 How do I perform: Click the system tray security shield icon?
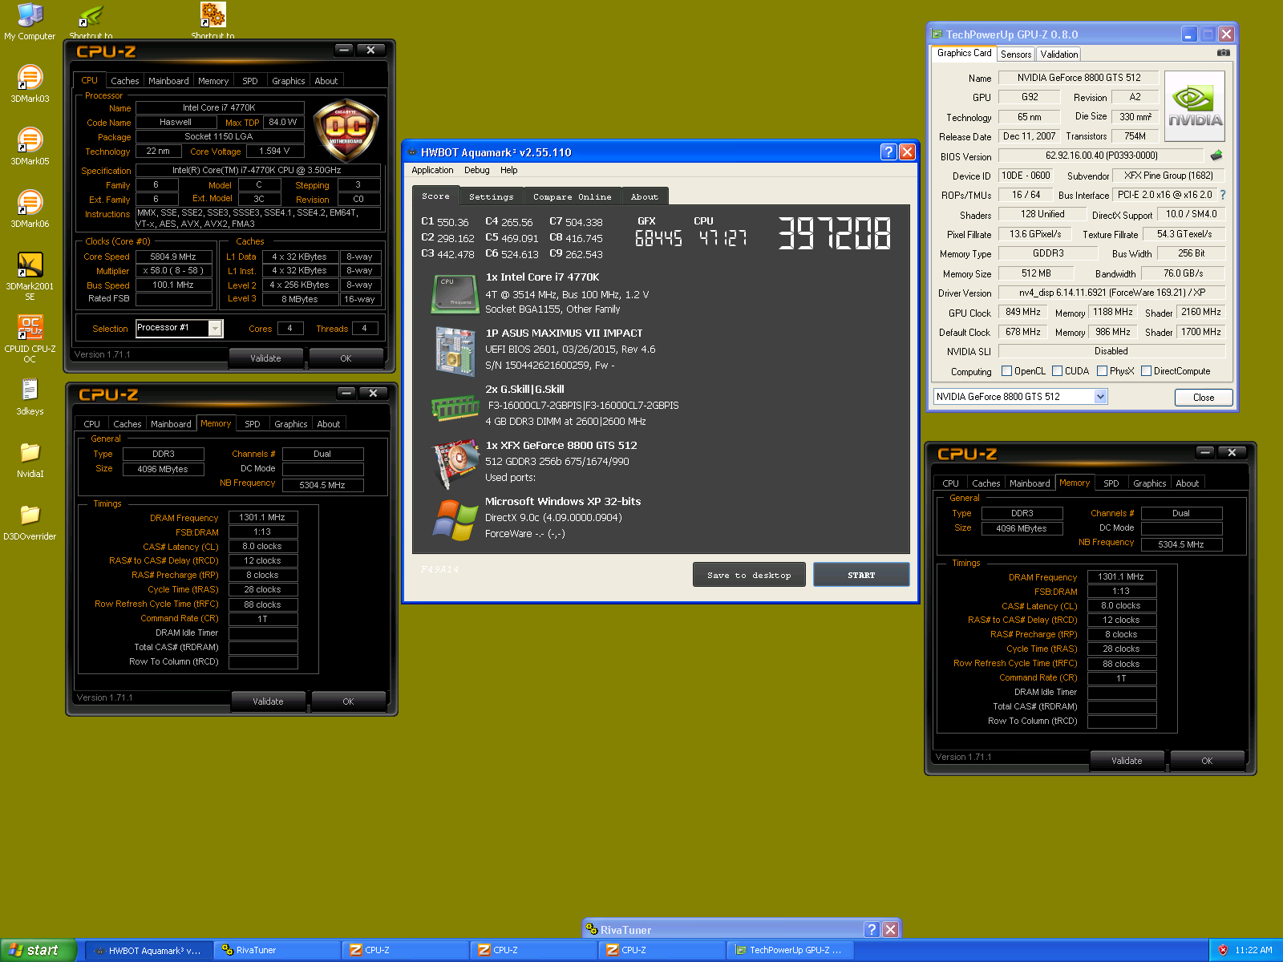[1223, 950]
